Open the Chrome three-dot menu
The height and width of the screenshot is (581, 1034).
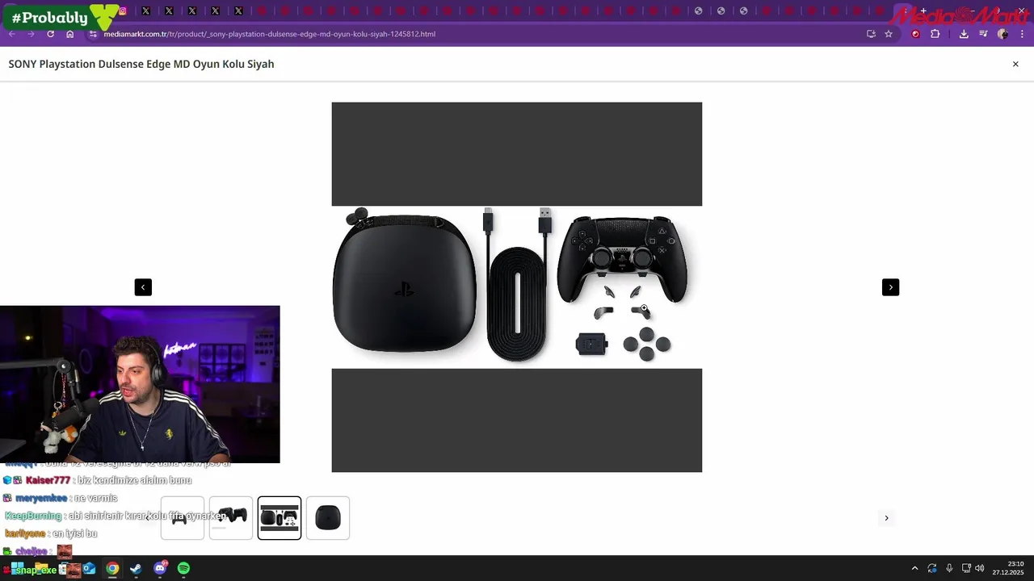coord(1023,34)
